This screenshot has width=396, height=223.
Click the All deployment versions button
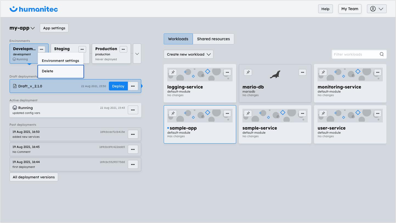(34, 177)
